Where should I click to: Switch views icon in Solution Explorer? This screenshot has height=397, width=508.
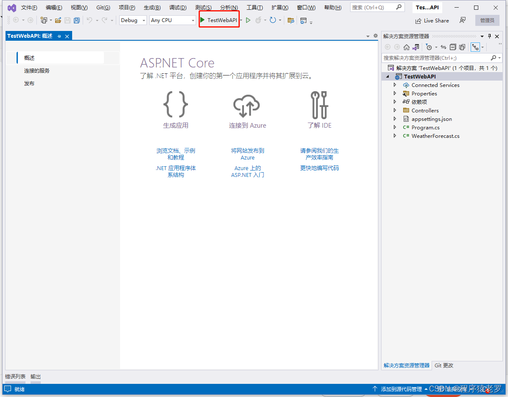click(415, 47)
